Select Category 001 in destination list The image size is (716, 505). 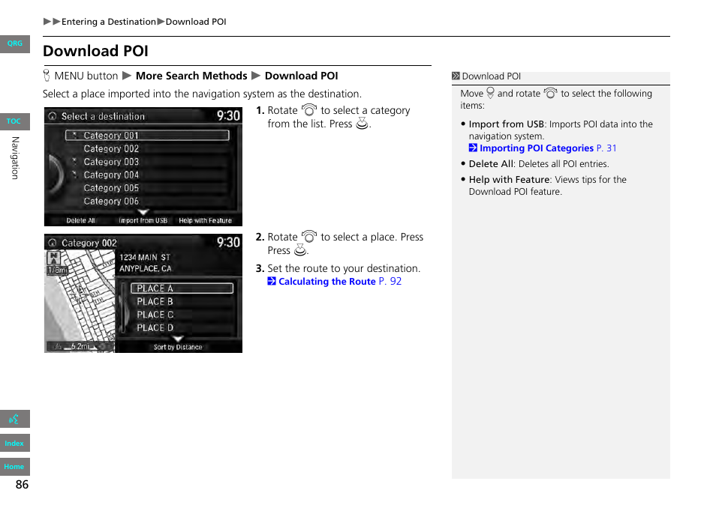(x=148, y=136)
